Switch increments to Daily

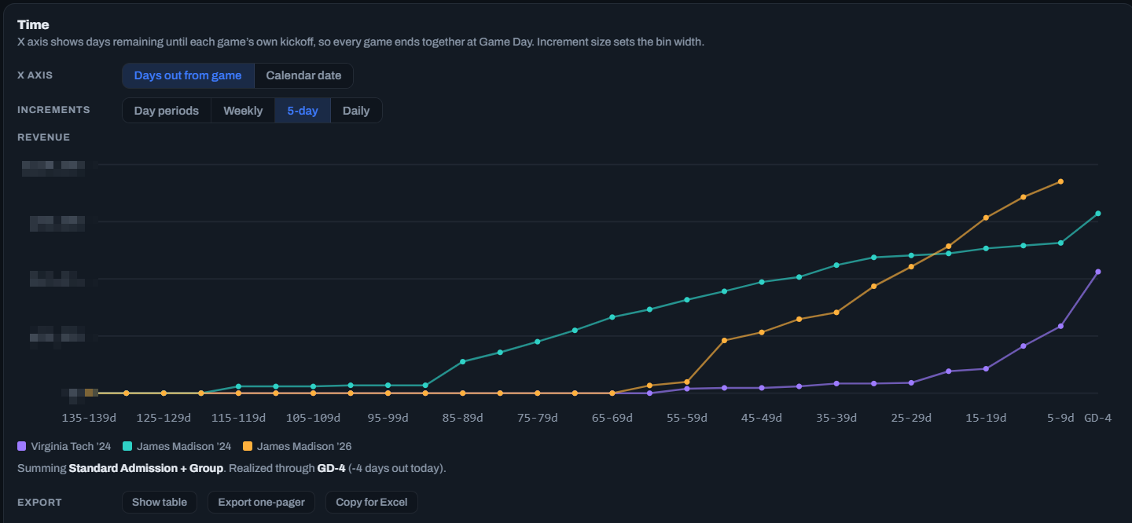click(356, 111)
